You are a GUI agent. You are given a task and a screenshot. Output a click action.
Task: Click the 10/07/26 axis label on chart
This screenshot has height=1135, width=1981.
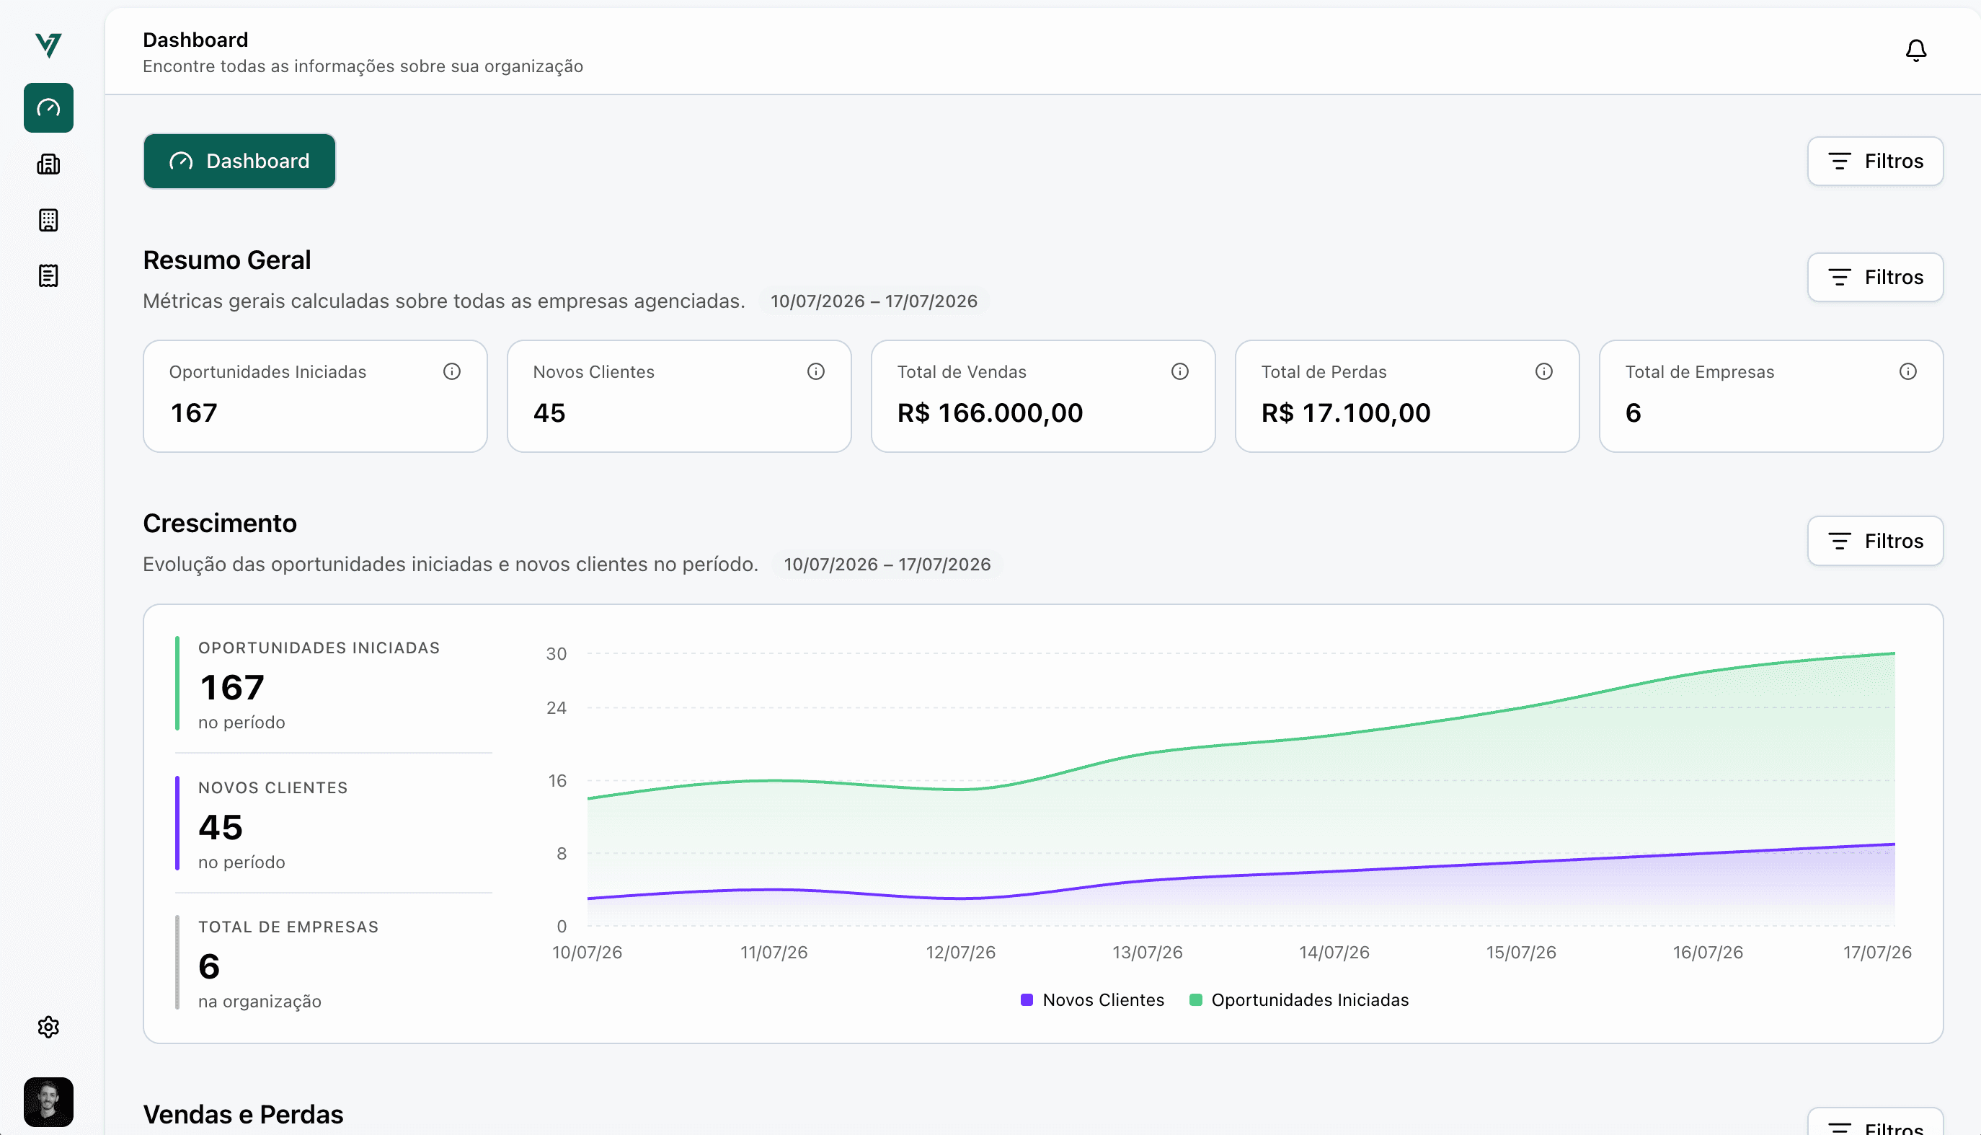tap(587, 953)
